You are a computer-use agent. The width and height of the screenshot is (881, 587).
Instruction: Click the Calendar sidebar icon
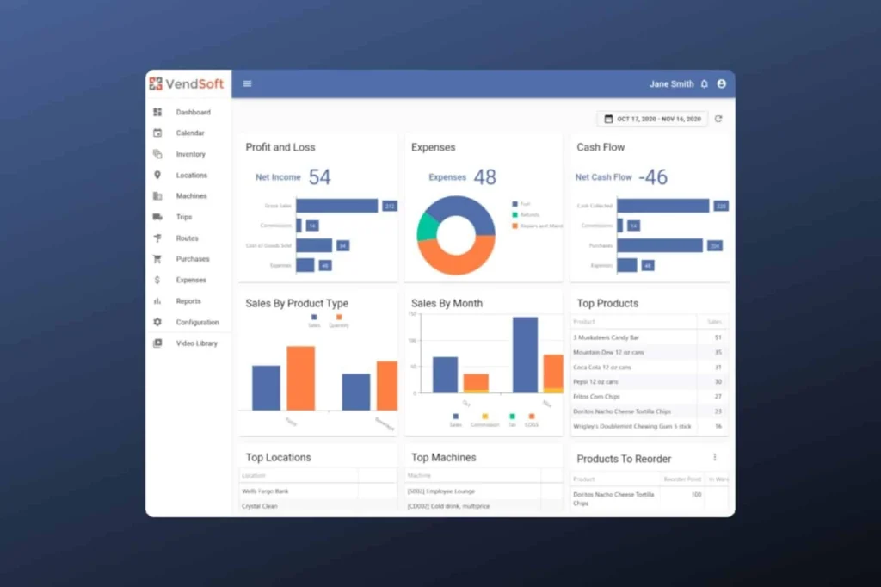(157, 133)
